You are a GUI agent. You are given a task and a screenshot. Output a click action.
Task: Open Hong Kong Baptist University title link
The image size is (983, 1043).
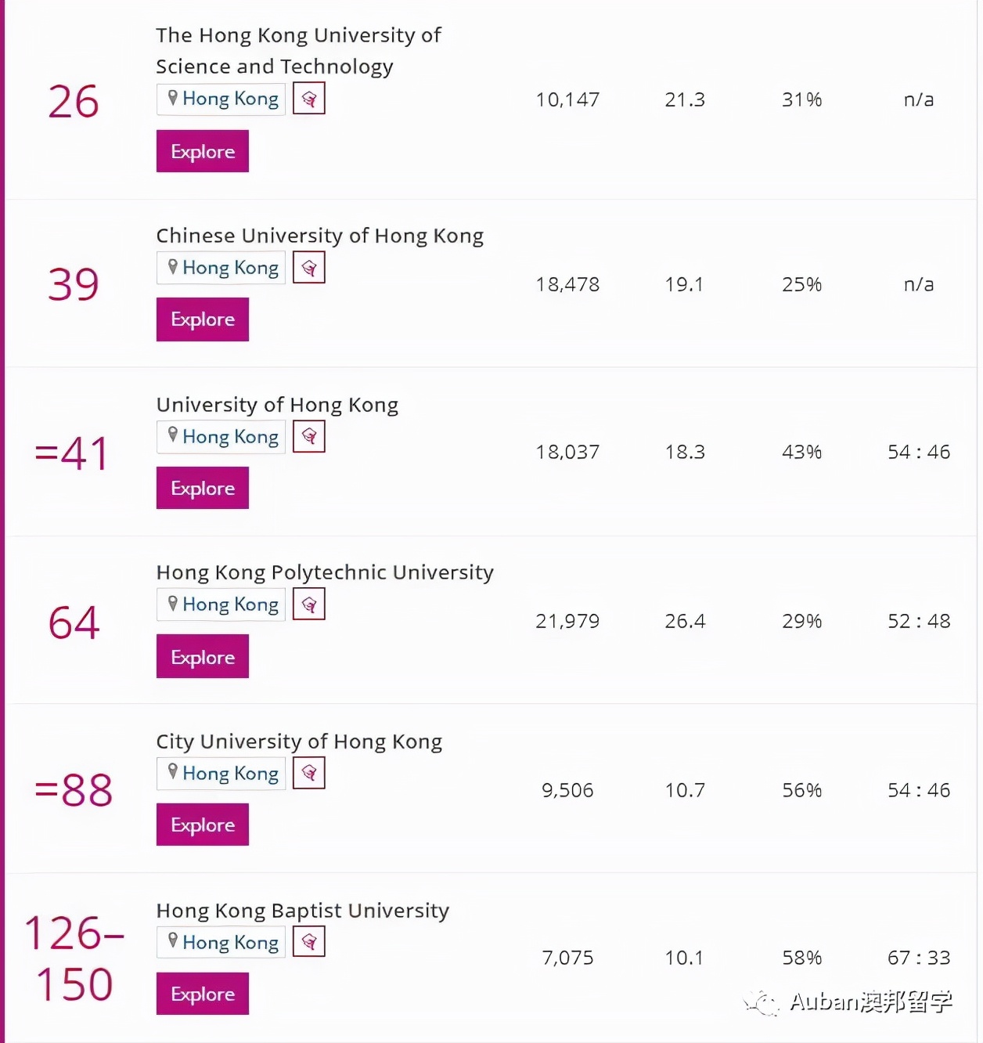click(303, 911)
